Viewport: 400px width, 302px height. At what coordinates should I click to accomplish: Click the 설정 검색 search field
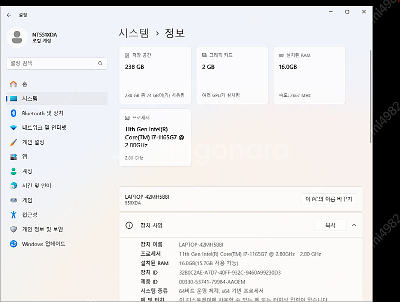[56, 63]
